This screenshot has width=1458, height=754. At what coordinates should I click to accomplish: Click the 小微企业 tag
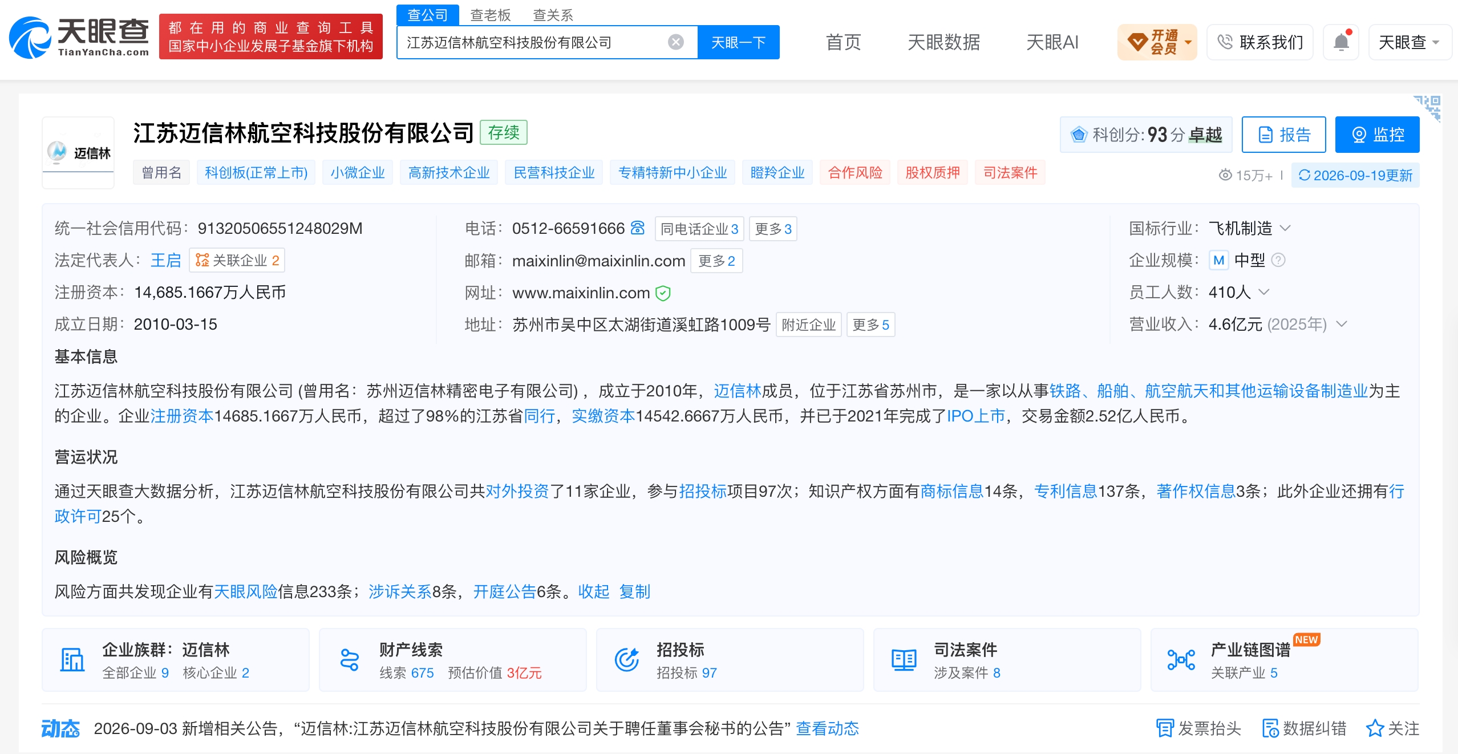pyautogui.click(x=358, y=172)
